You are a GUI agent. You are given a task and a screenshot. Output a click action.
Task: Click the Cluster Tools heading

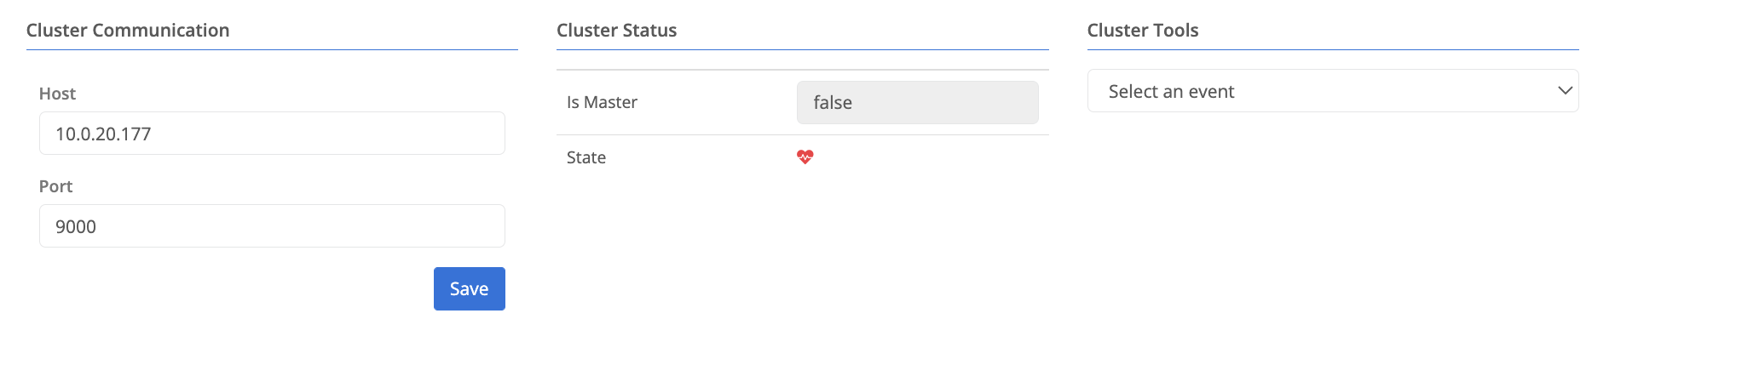tap(1142, 31)
